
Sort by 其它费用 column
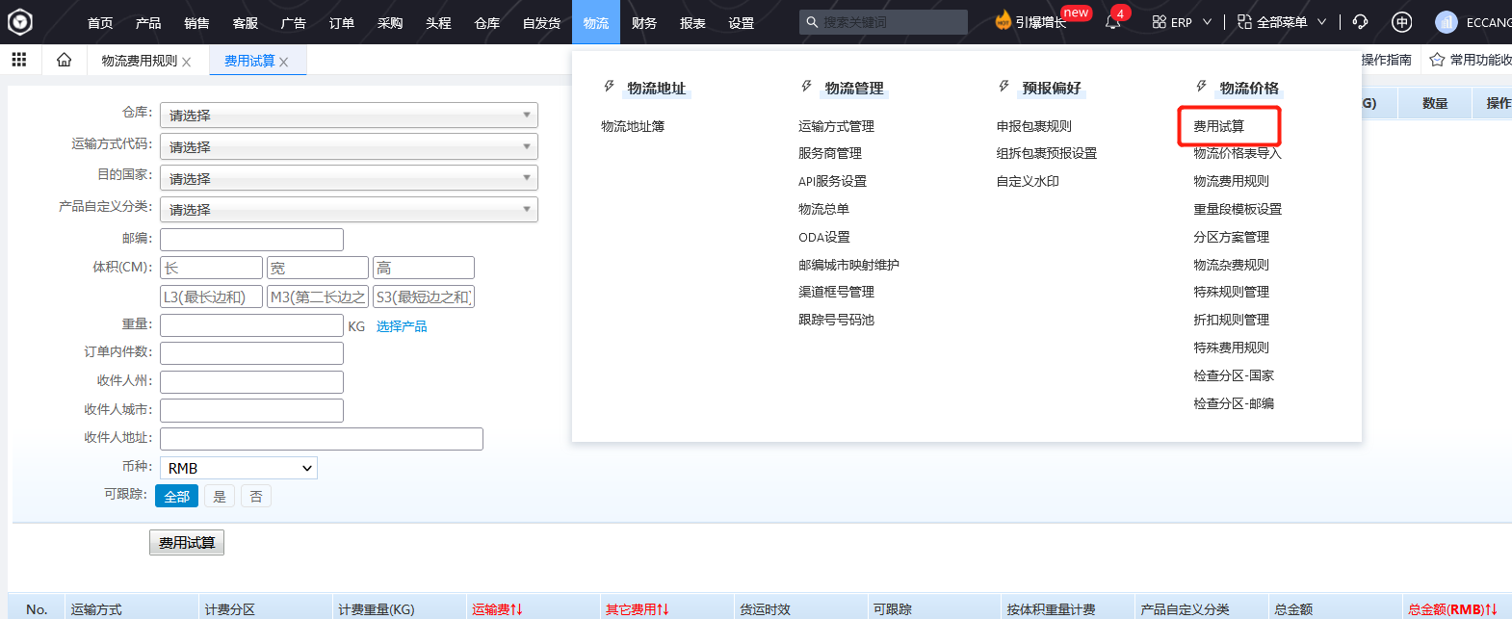coord(637,609)
